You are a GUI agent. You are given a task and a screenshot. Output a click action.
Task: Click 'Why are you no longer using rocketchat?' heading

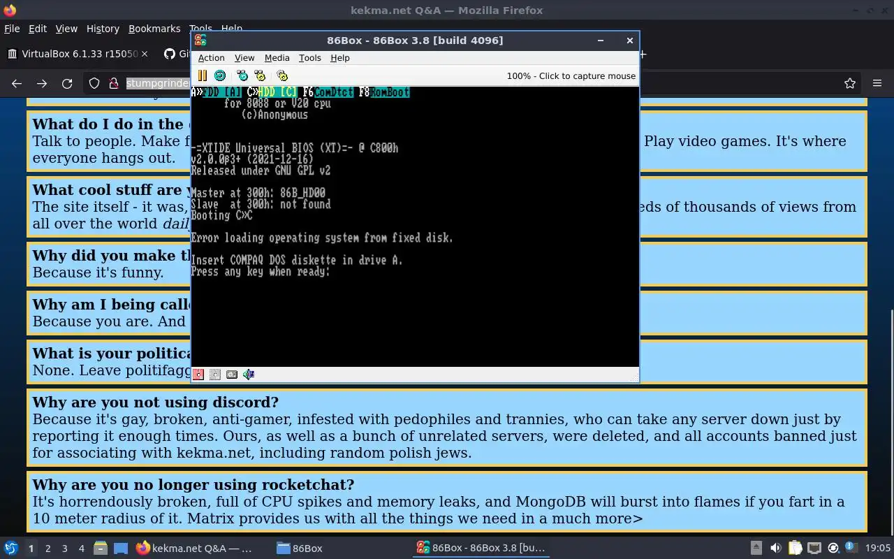193,485
